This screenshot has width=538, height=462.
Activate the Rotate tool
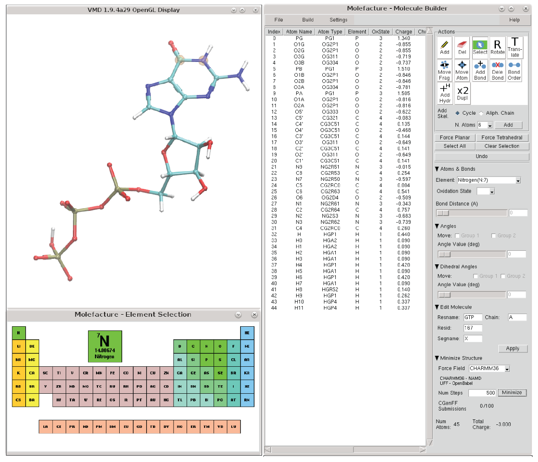point(498,47)
